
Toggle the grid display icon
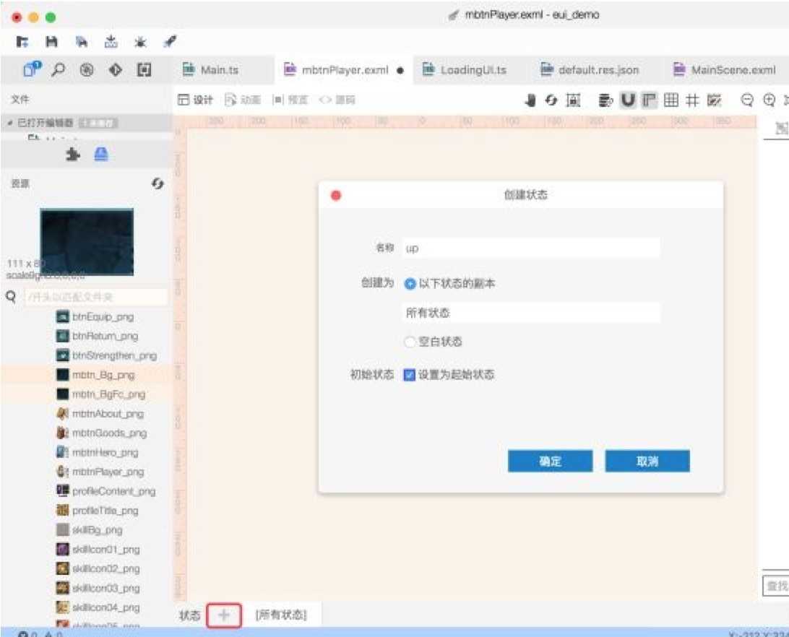[672, 100]
